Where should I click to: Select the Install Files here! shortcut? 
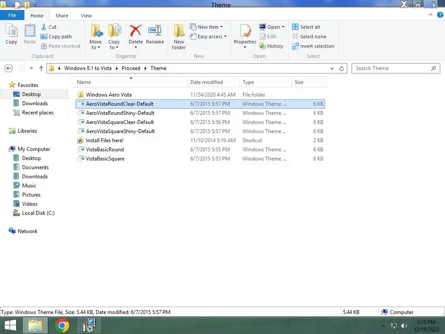[x=200, y=140]
